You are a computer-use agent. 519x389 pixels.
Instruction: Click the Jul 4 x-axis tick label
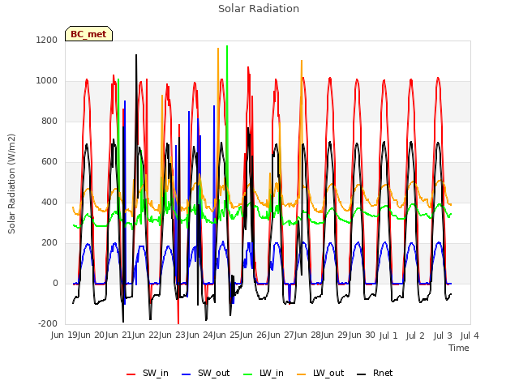pyautogui.click(x=470, y=336)
